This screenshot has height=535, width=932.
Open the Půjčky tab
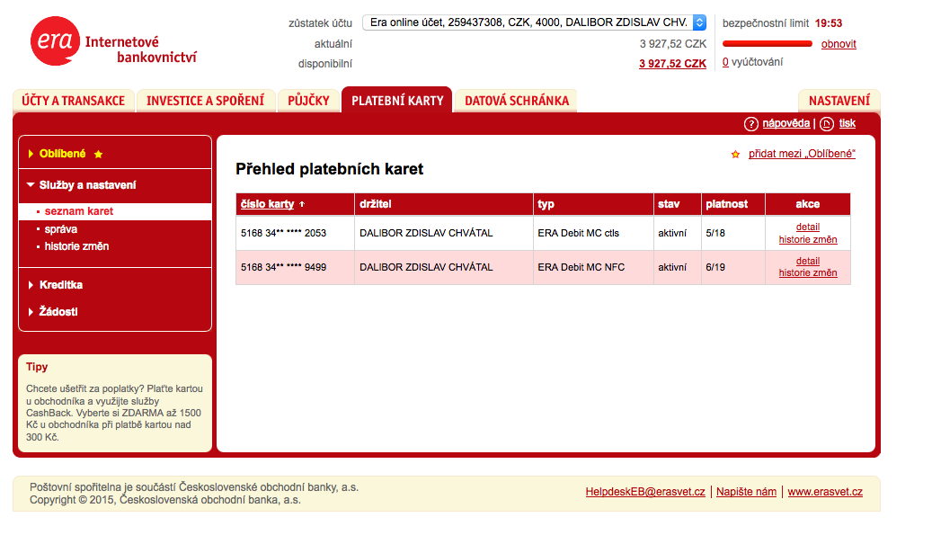click(308, 101)
